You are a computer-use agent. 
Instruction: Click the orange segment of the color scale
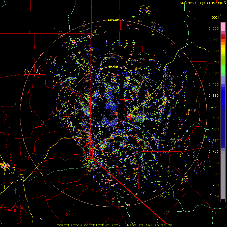click(223, 42)
